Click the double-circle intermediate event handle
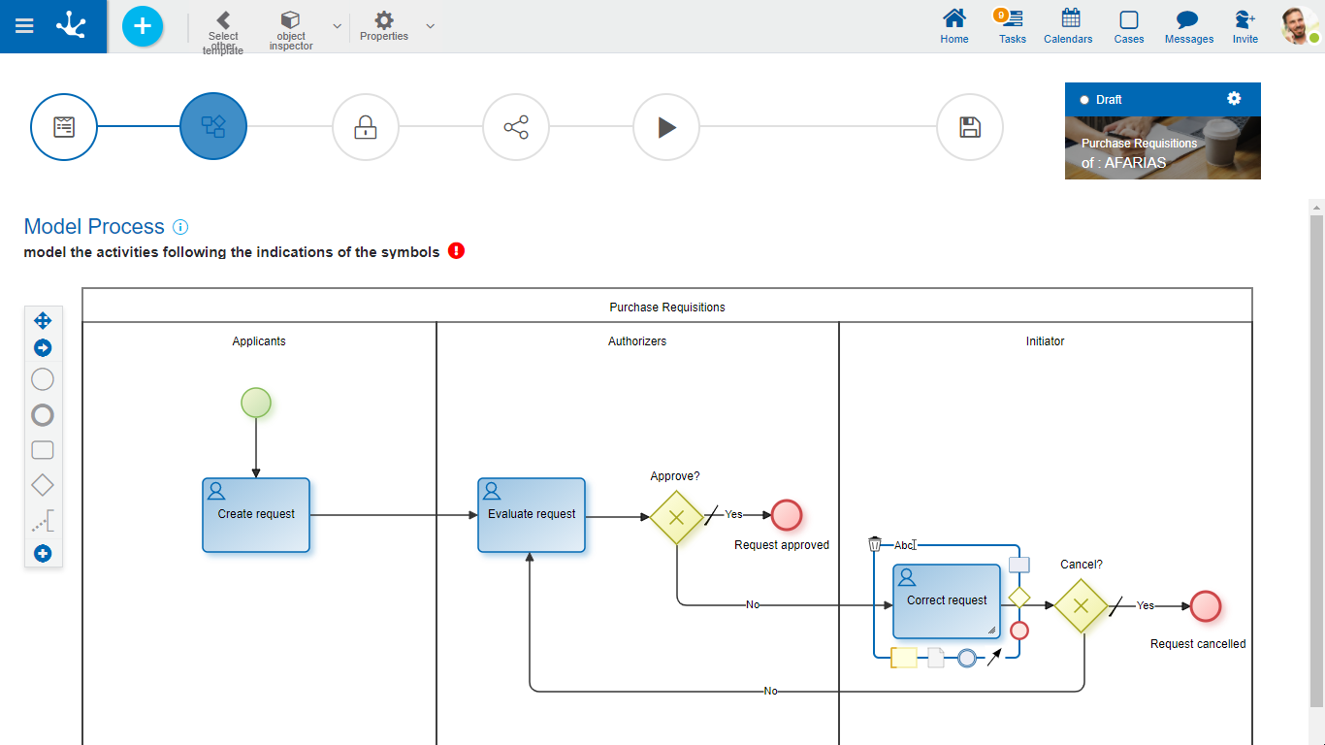 [x=967, y=658]
